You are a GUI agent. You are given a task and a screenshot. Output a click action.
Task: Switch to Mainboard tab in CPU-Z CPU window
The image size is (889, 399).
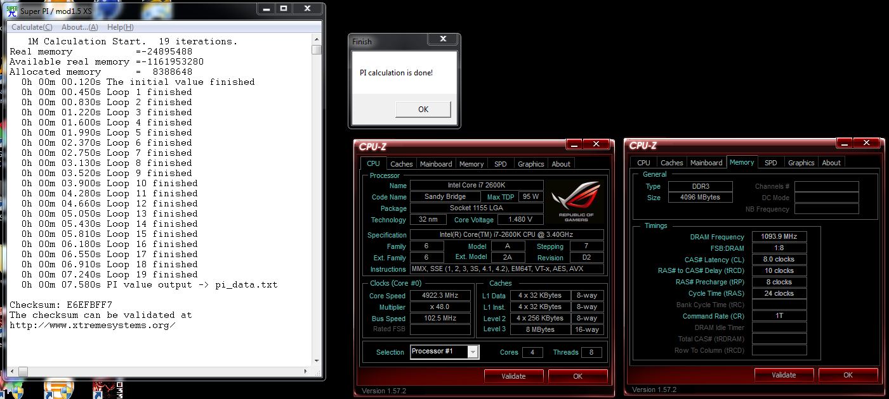pyautogui.click(x=436, y=163)
